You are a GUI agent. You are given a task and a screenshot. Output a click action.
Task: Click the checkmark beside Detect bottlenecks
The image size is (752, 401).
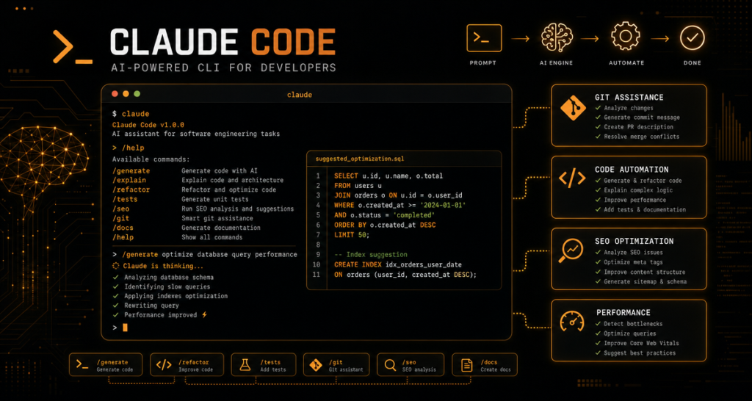pos(598,324)
